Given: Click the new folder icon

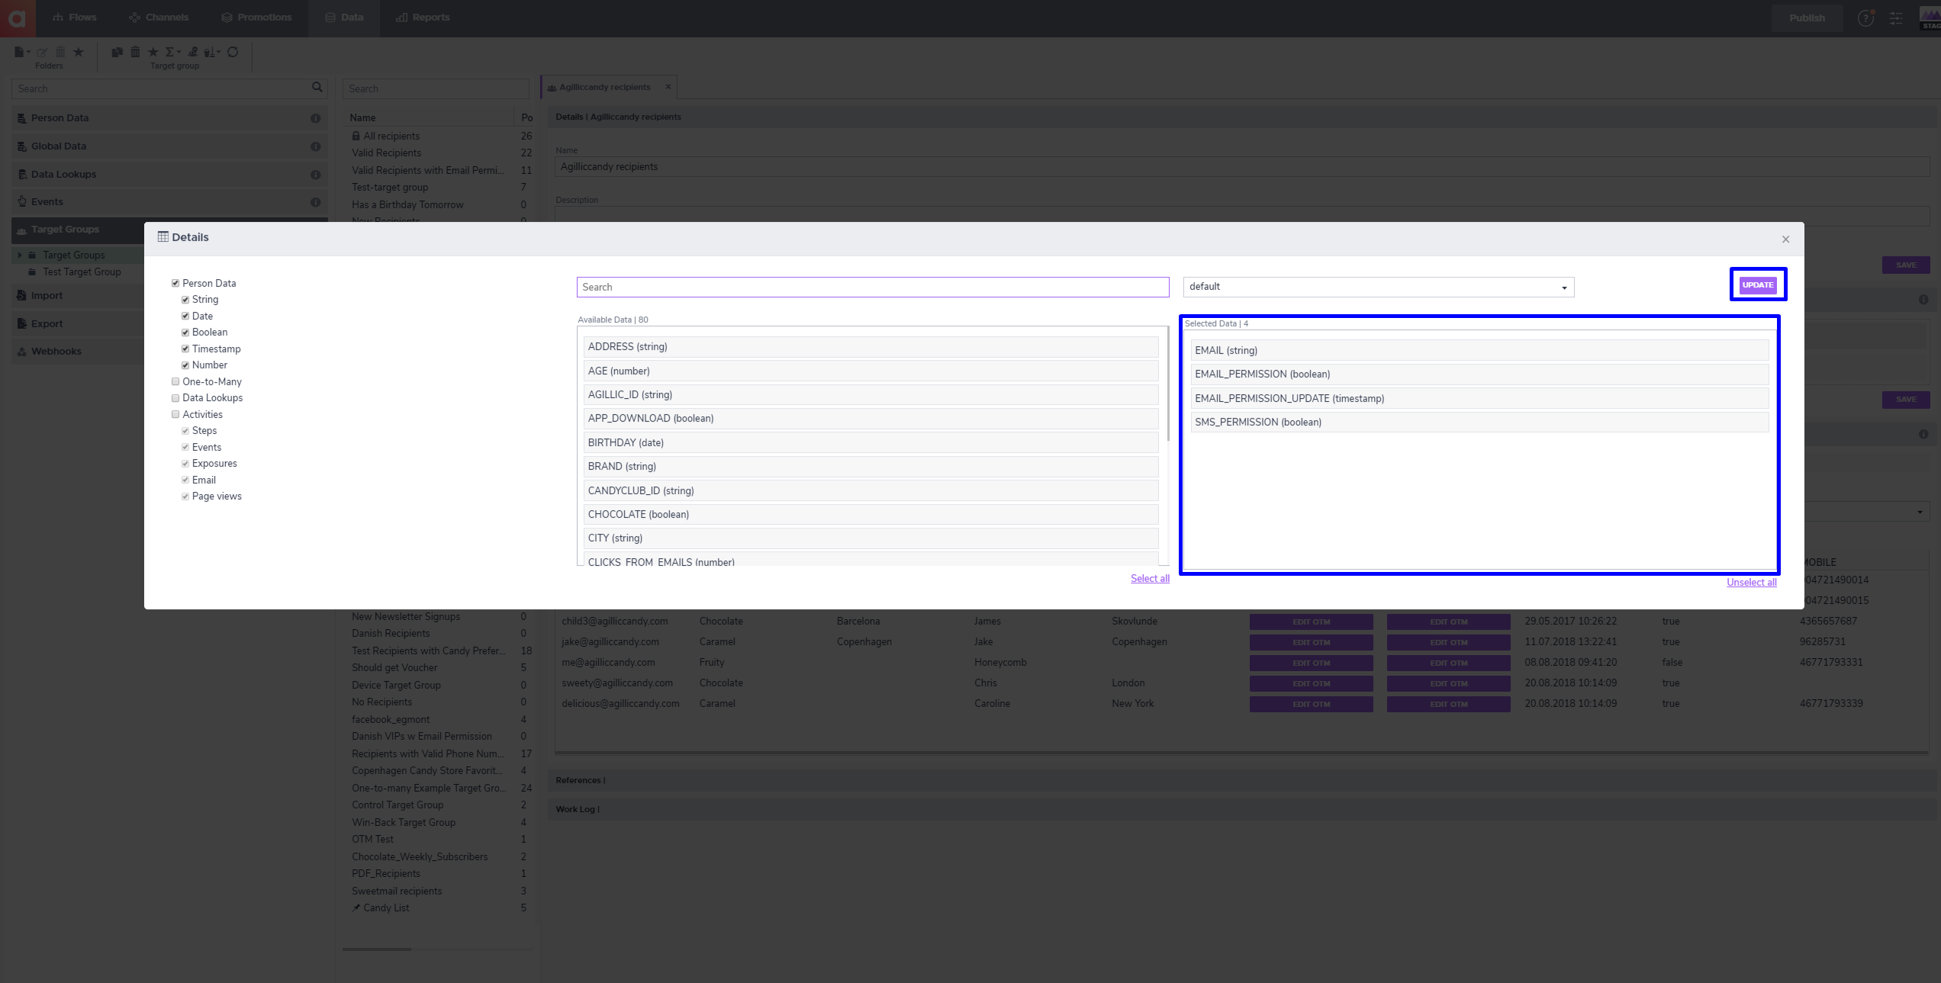Looking at the screenshot, I should tap(21, 52).
